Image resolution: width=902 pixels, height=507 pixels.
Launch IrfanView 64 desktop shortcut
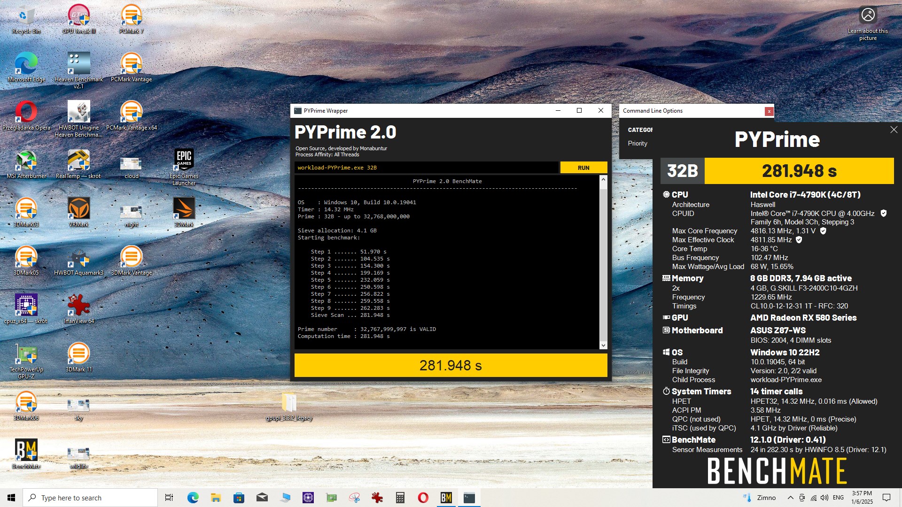click(x=79, y=309)
